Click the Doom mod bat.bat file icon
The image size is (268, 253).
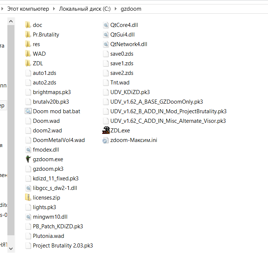tap(28, 111)
